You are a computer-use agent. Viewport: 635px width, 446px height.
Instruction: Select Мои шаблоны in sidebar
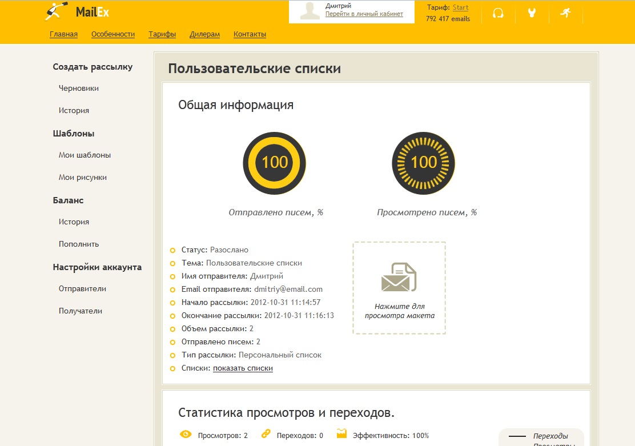point(85,155)
